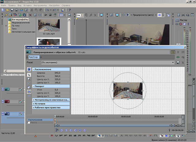Viewport: 196px width, 142px height.
Task: Create a new project with the toolbar icon
Action: 3,10
